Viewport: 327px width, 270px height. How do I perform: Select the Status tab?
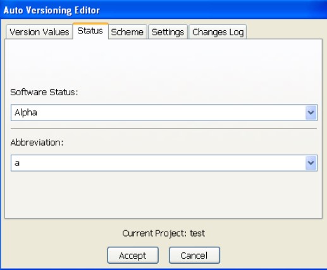[90, 31]
